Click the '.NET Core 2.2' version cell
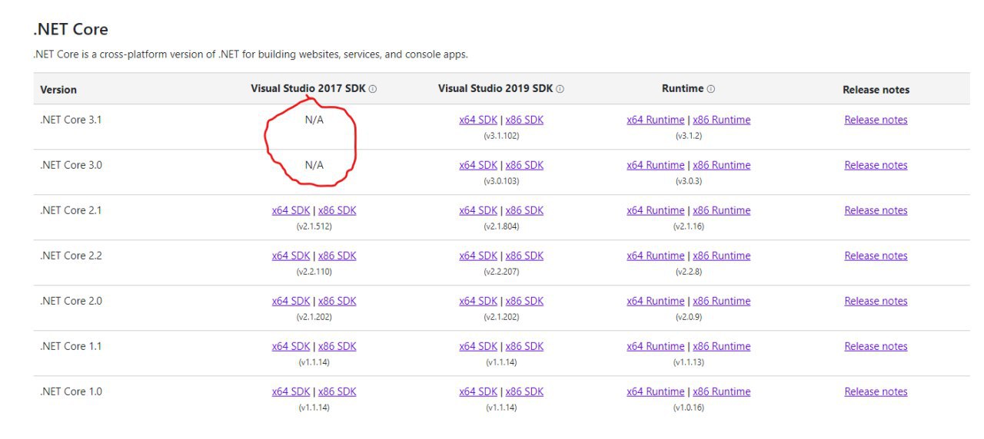984x439 pixels. tap(71, 256)
